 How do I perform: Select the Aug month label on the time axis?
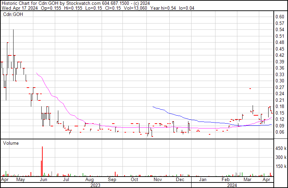[x=89, y=180]
